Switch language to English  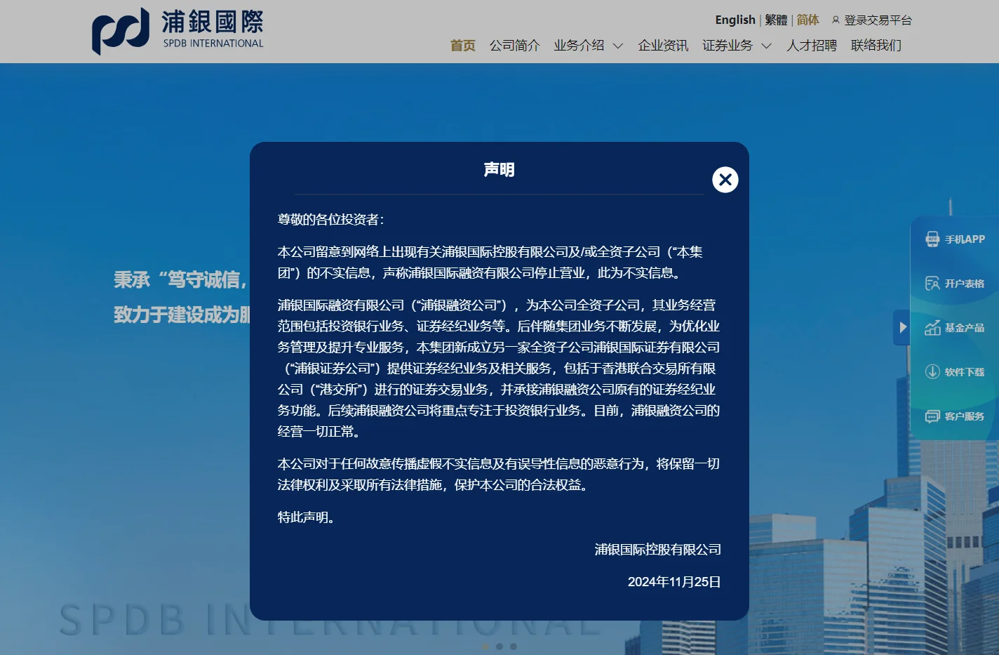point(735,20)
